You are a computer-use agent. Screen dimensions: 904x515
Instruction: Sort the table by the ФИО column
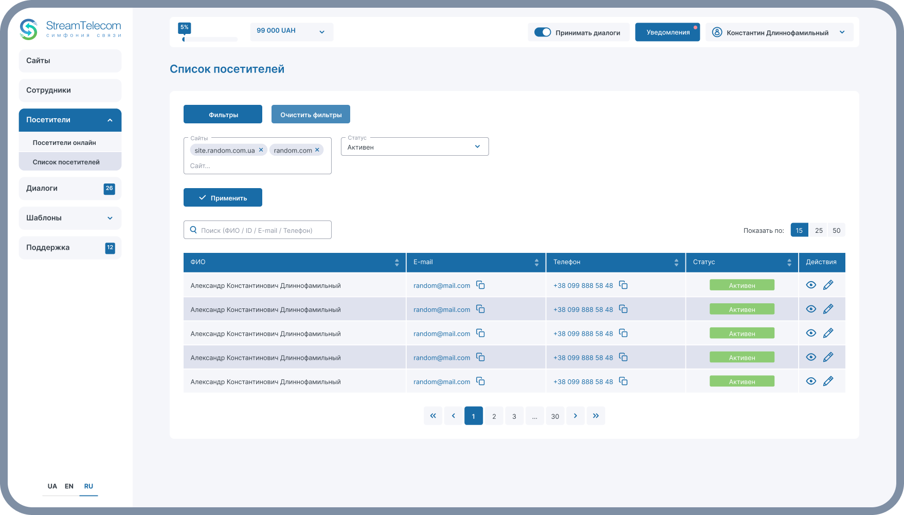(396, 263)
